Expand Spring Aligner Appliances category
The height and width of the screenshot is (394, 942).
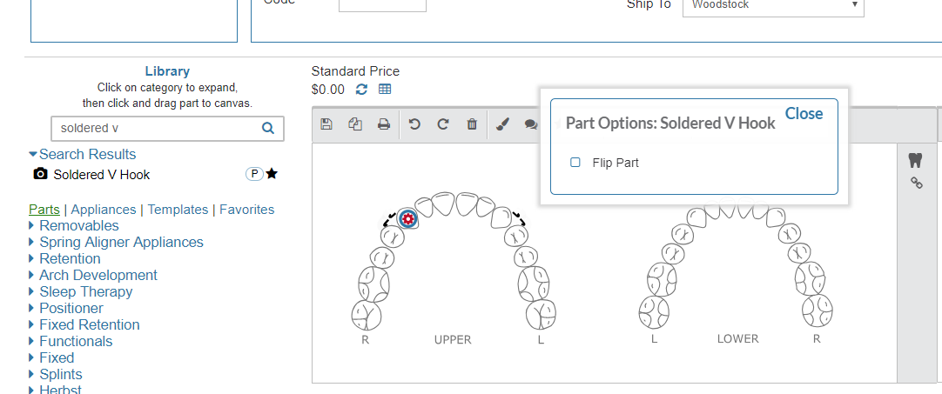(x=116, y=242)
